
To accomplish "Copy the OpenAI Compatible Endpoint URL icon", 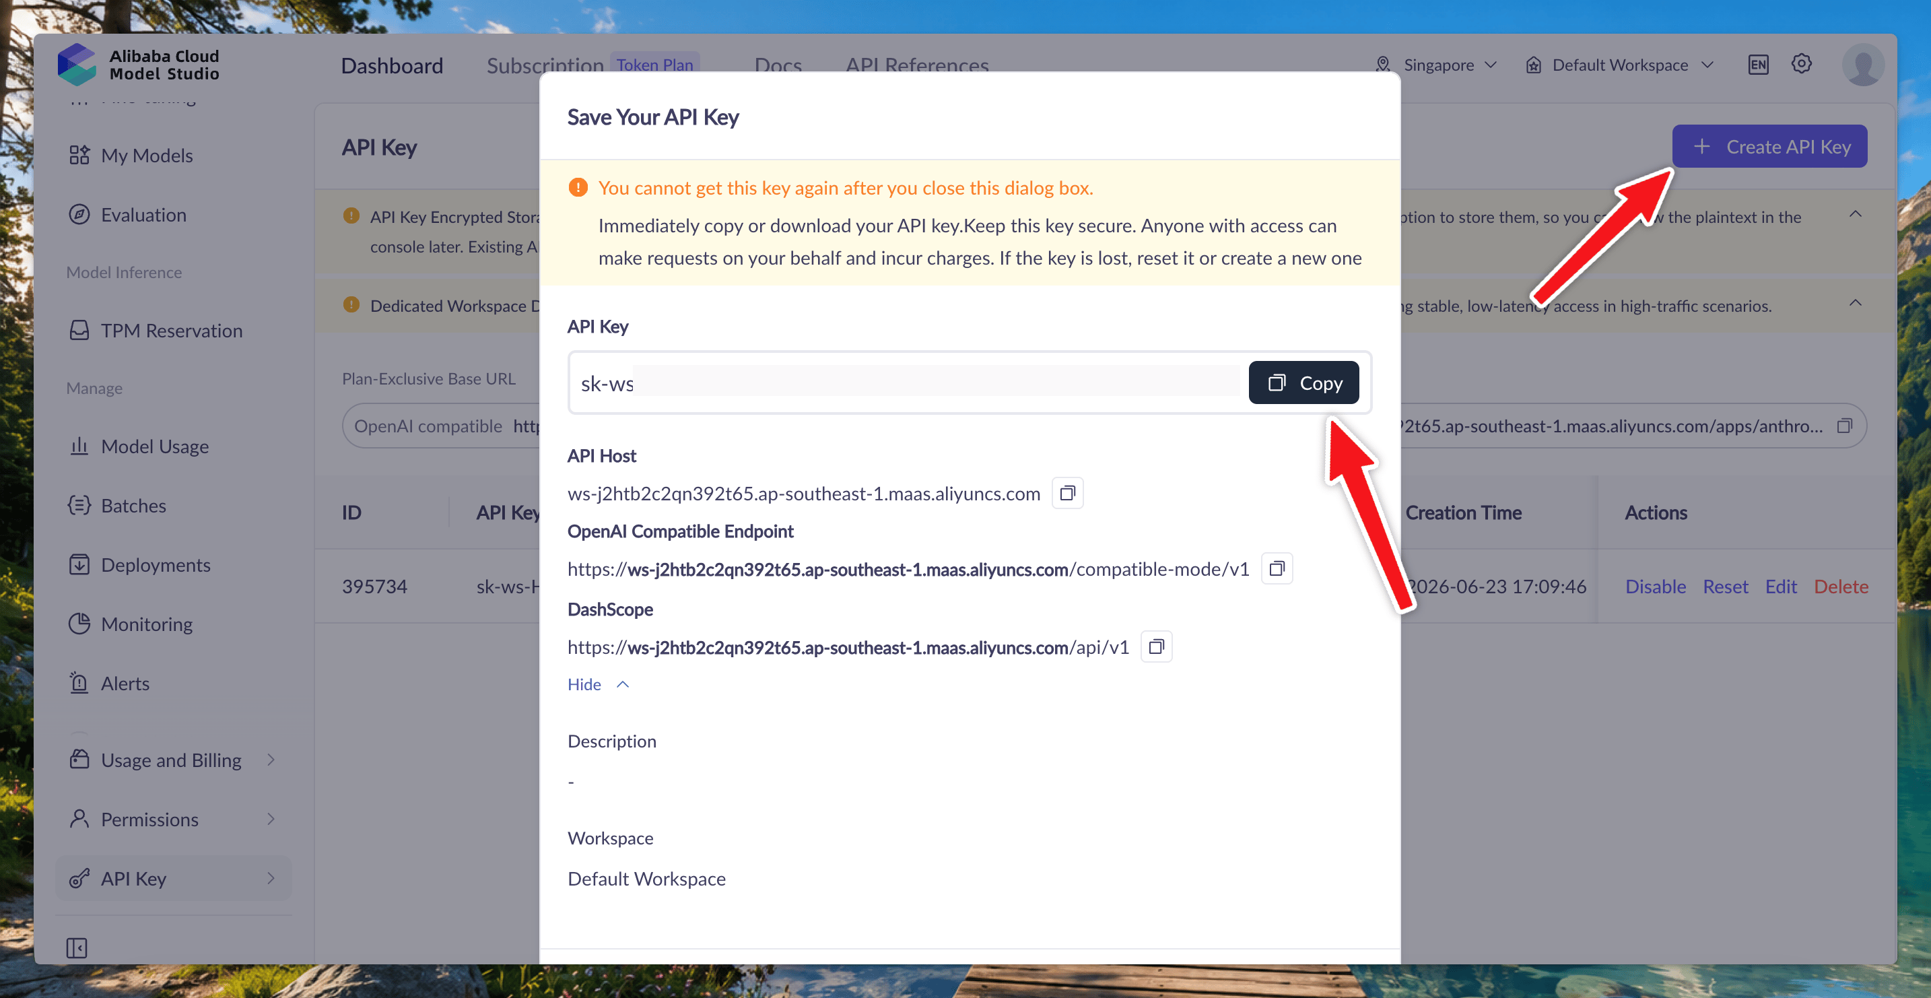I will coord(1277,568).
